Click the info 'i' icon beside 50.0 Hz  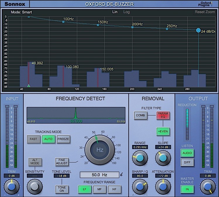[x=122, y=174]
